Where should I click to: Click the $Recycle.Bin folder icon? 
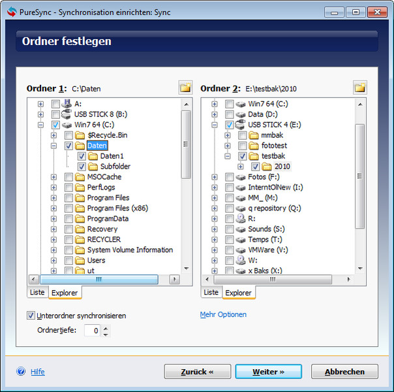pyautogui.click(x=80, y=135)
